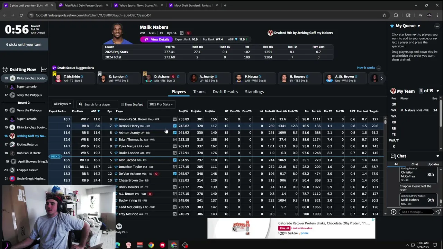Screen dimensions: 443x249
Task: Switch chat to Updates tab
Action: coord(433,164)
